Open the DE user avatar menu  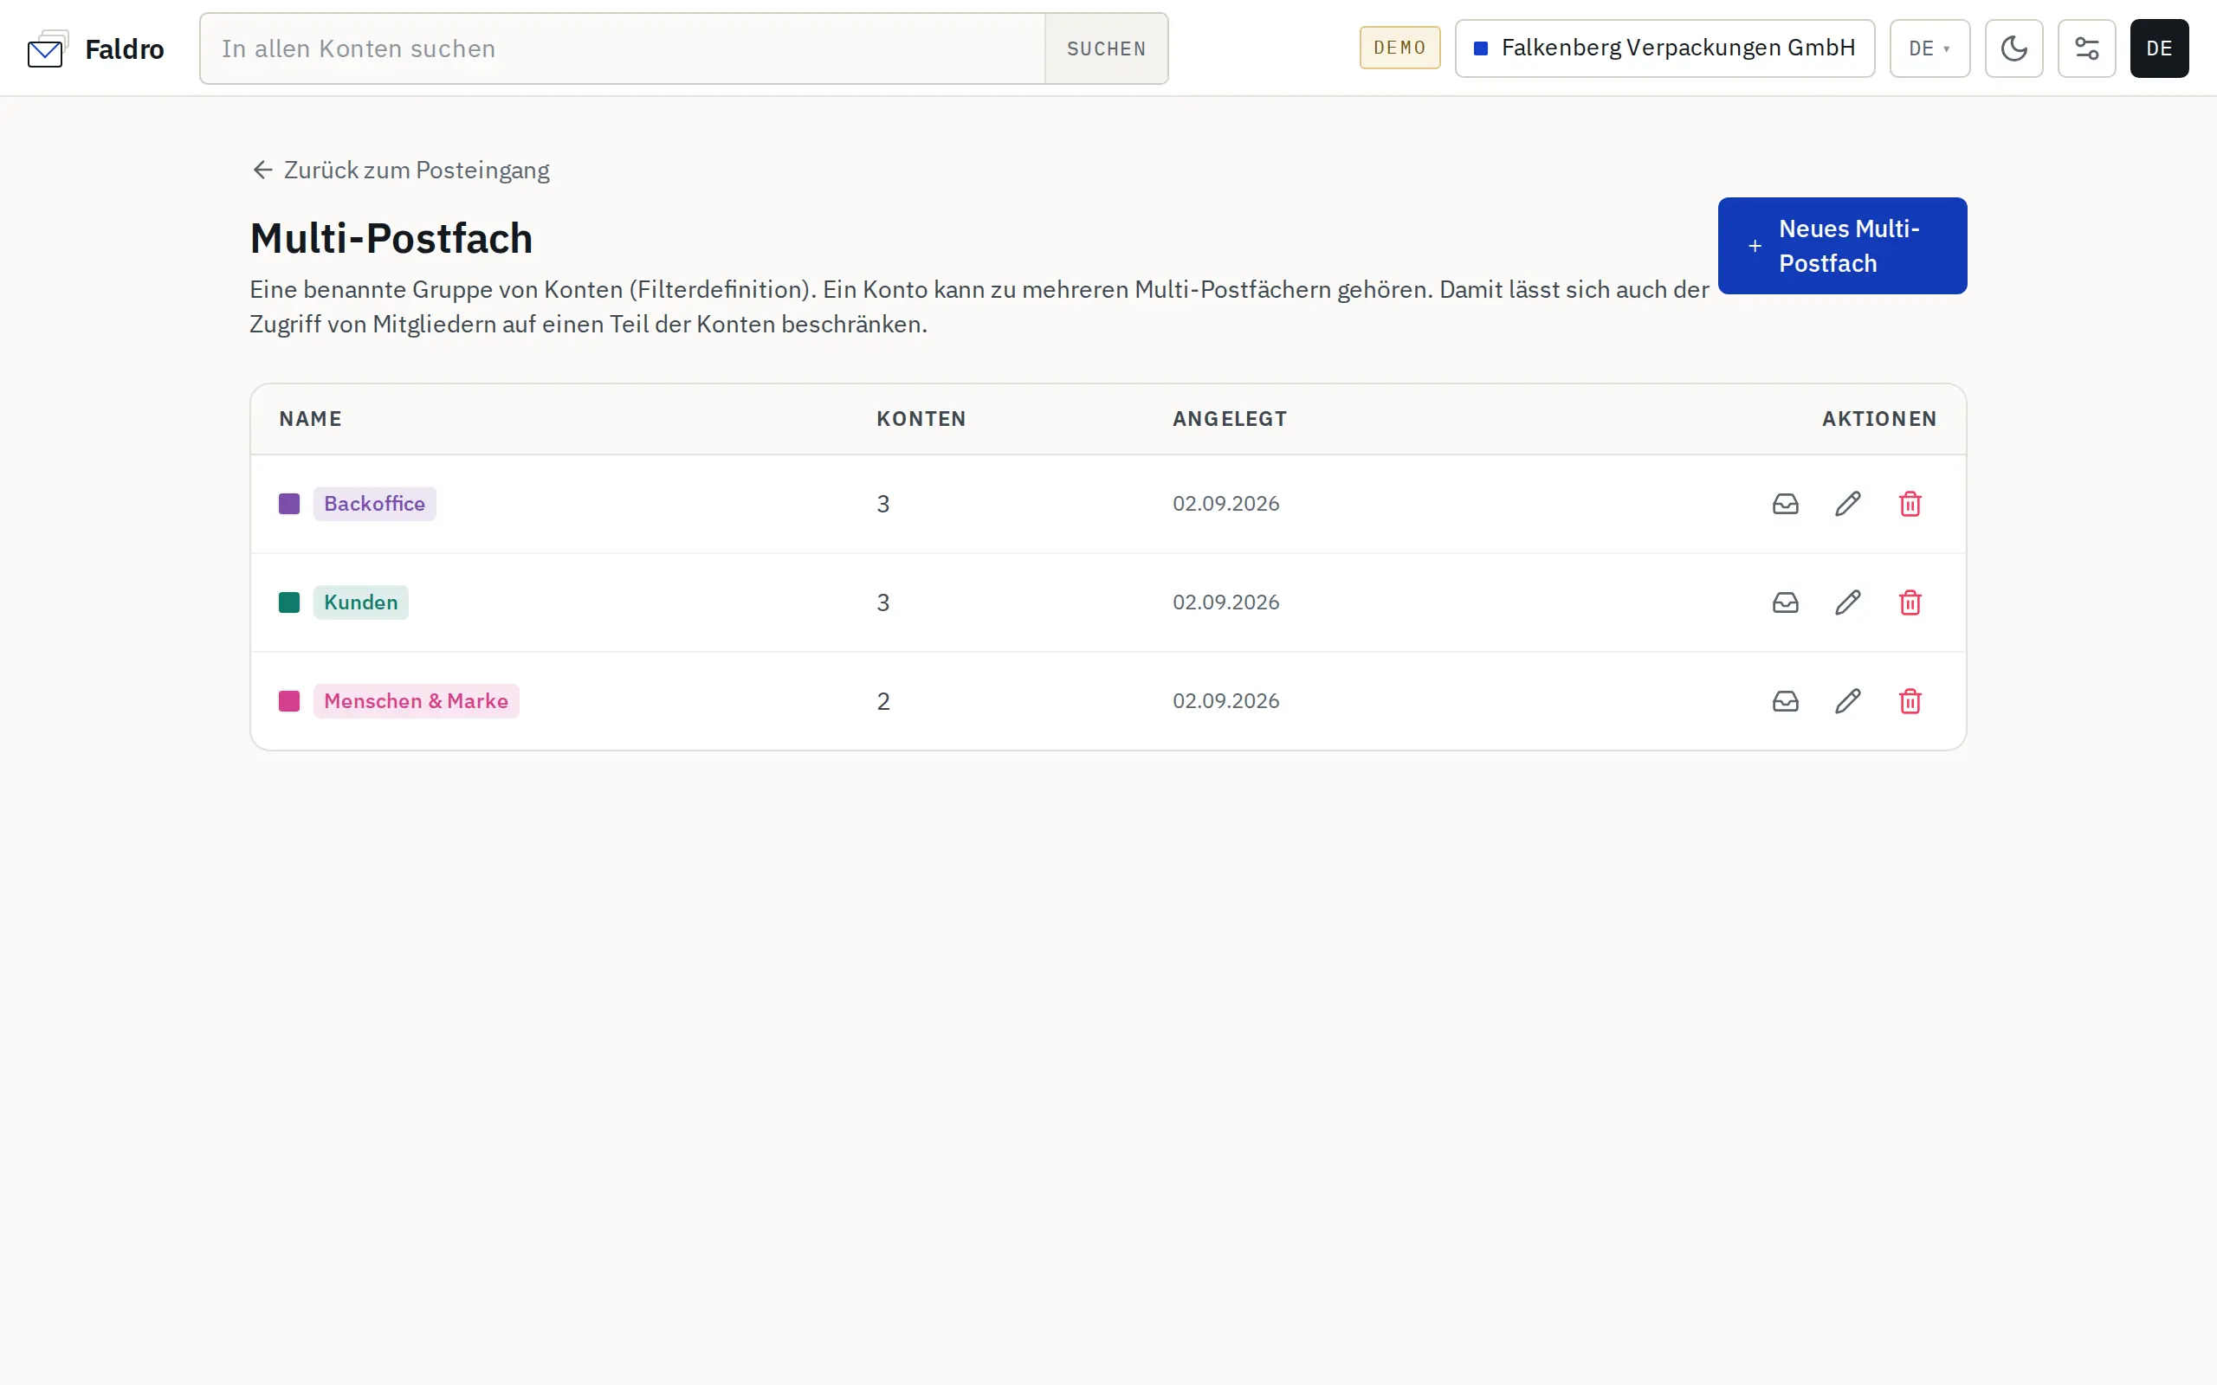click(x=2158, y=48)
